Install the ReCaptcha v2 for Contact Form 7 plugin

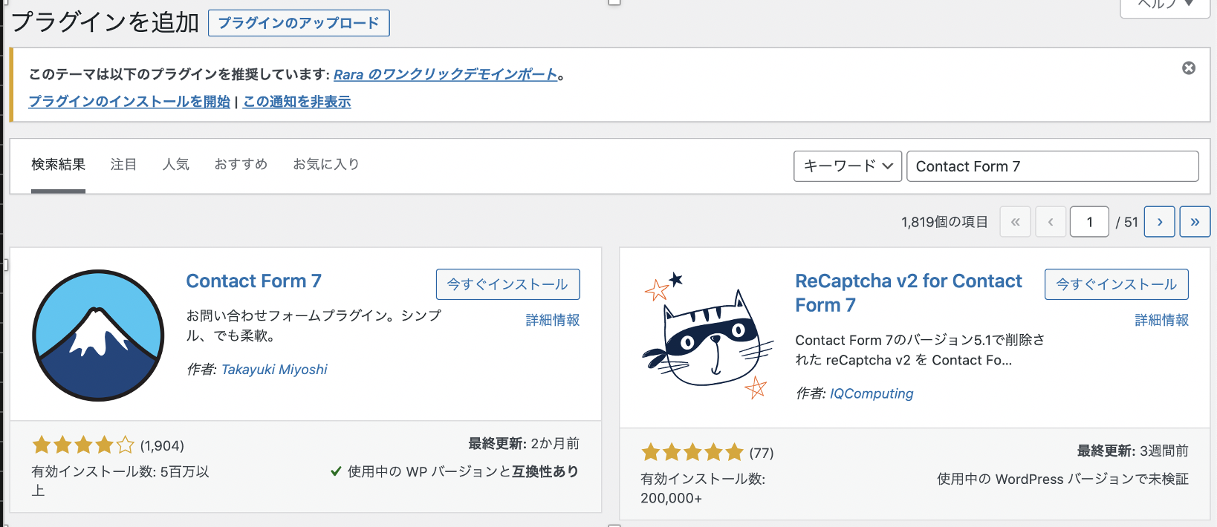click(1116, 284)
